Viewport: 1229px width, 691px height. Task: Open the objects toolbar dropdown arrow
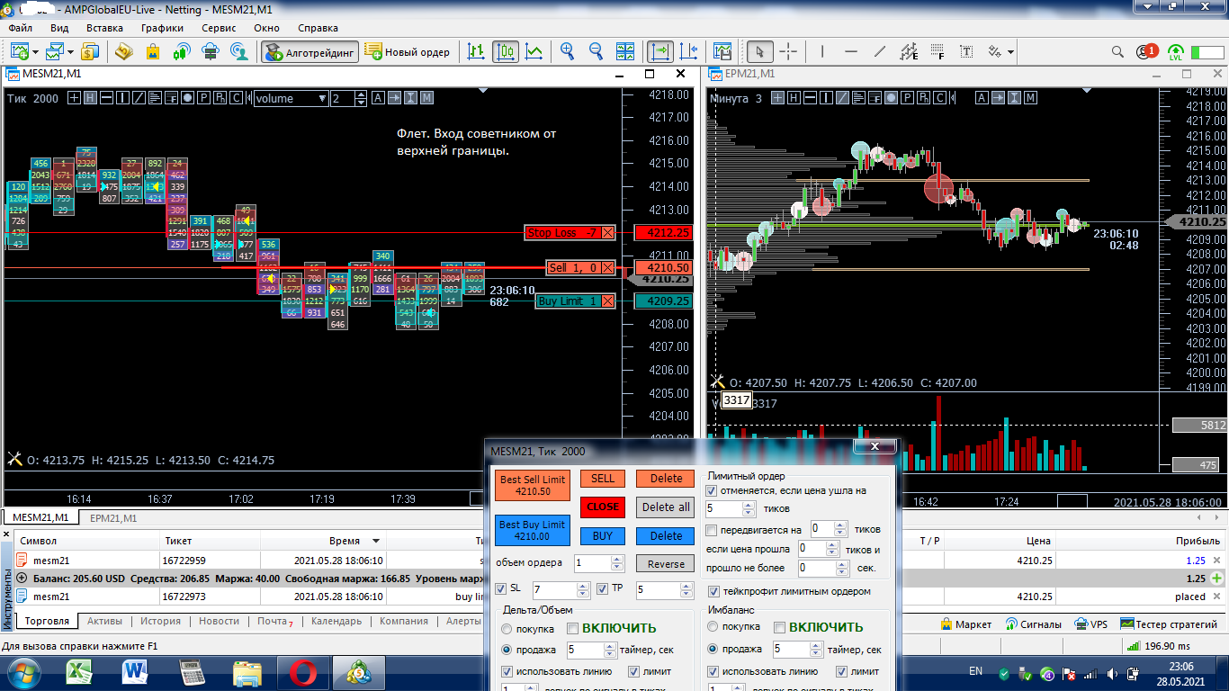point(1011,52)
